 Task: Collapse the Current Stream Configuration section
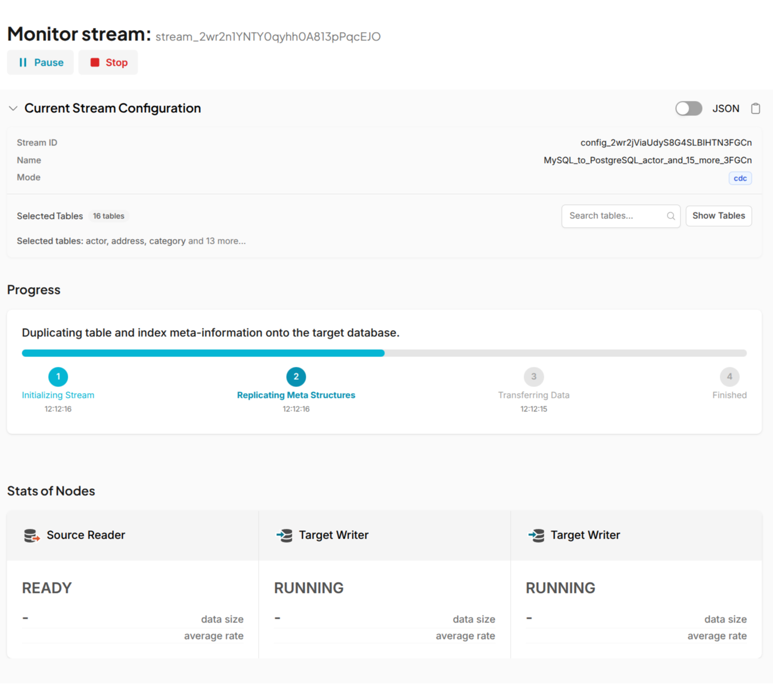pyautogui.click(x=13, y=109)
